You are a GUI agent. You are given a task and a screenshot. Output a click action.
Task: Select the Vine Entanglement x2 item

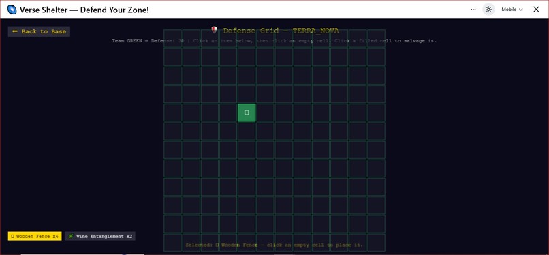[x=99, y=236]
